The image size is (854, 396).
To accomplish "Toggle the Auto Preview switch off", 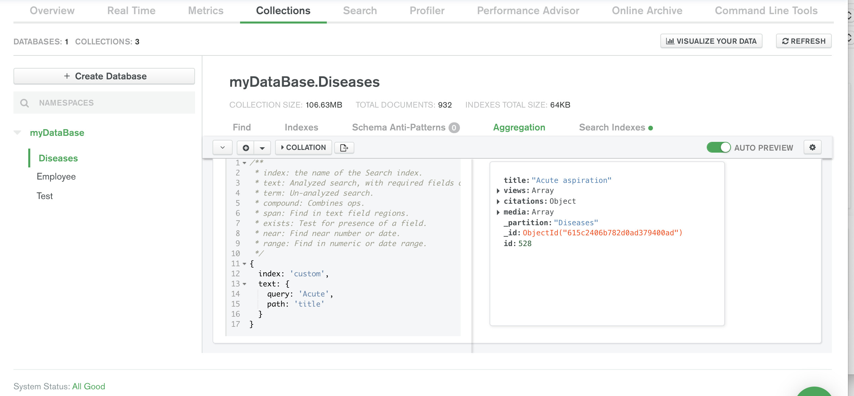I will (719, 148).
